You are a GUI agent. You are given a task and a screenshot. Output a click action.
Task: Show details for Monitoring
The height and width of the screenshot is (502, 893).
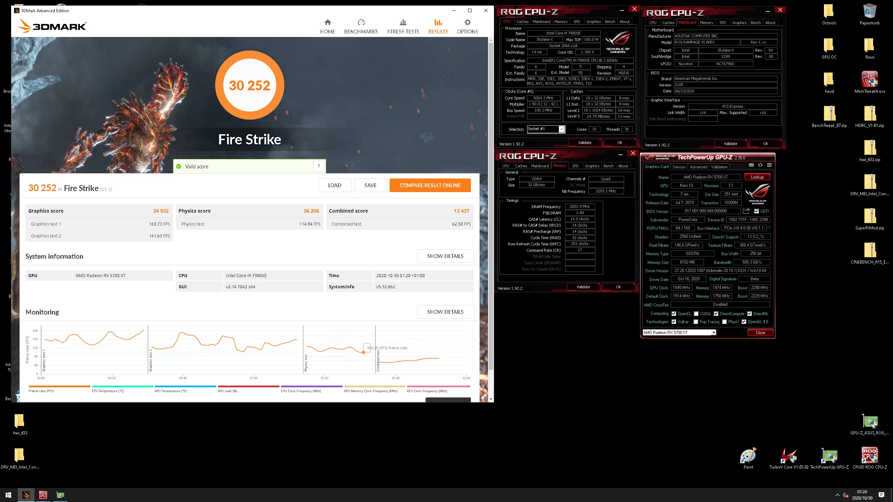445,312
